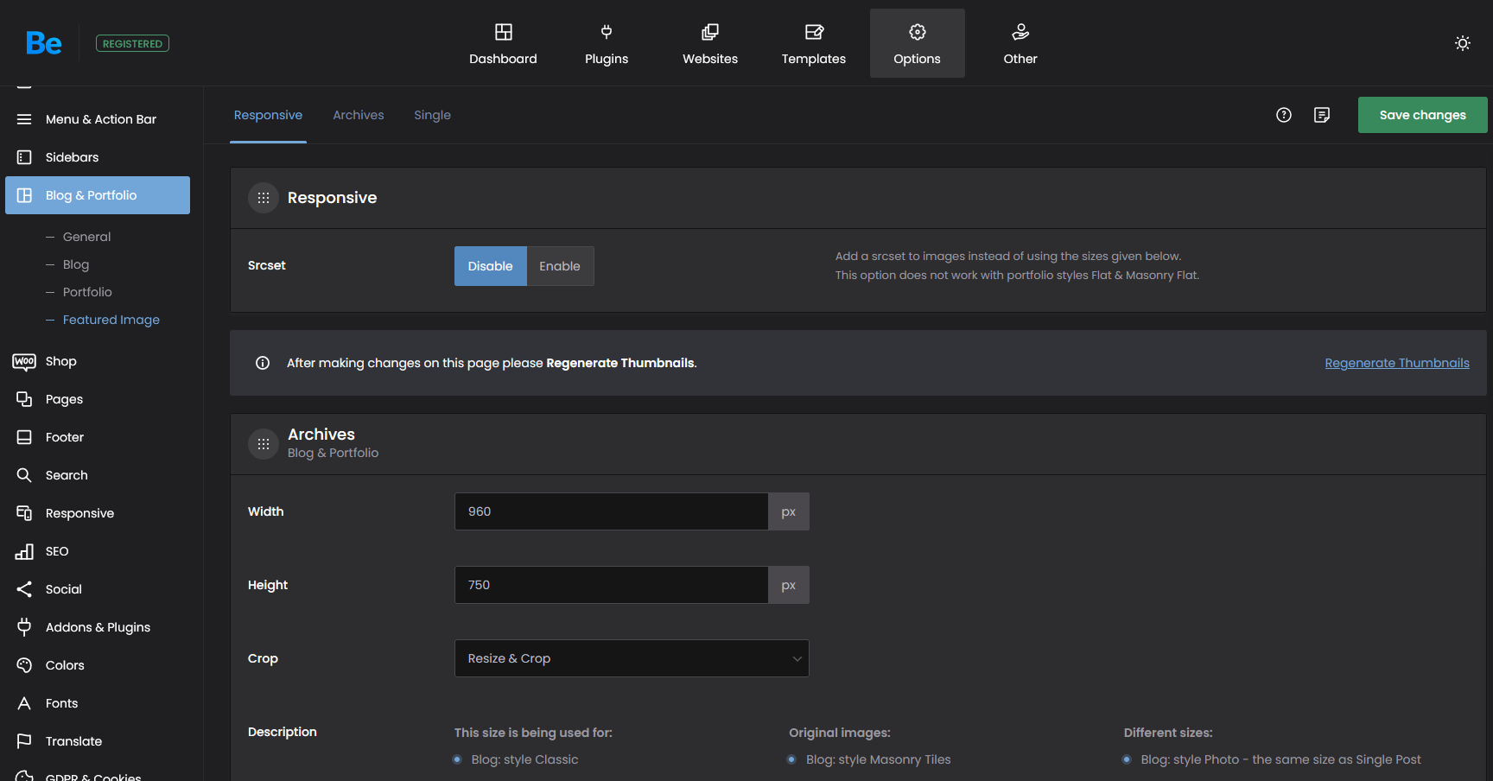The image size is (1493, 781).
Task: Click the Be logo
Action: (x=43, y=43)
